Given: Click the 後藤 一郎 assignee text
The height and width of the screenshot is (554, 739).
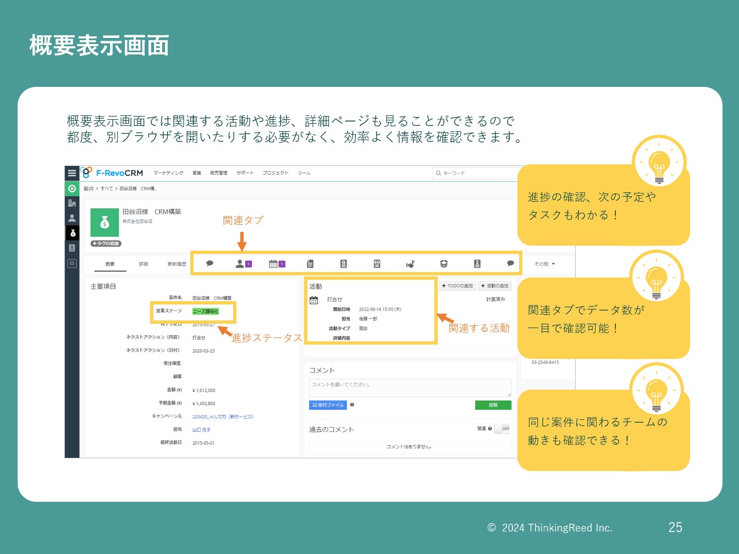Looking at the screenshot, I should click(x=368, y=319).
